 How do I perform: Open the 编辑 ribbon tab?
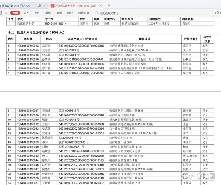click(x=48, y=13)
